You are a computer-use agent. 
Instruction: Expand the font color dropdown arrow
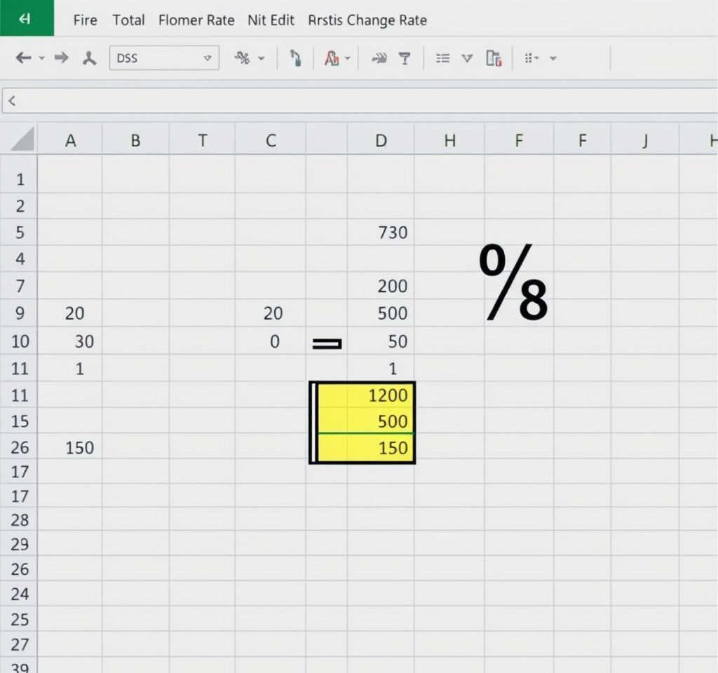[346, 58]
